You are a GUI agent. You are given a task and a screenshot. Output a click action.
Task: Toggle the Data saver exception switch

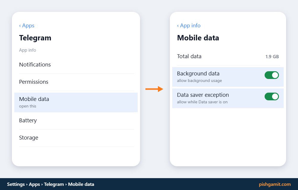pos(272,96)
